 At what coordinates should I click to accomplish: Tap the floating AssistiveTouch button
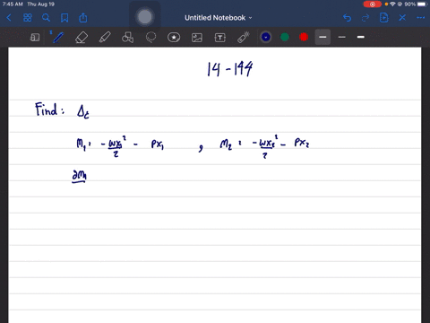[x=145, y=17]
